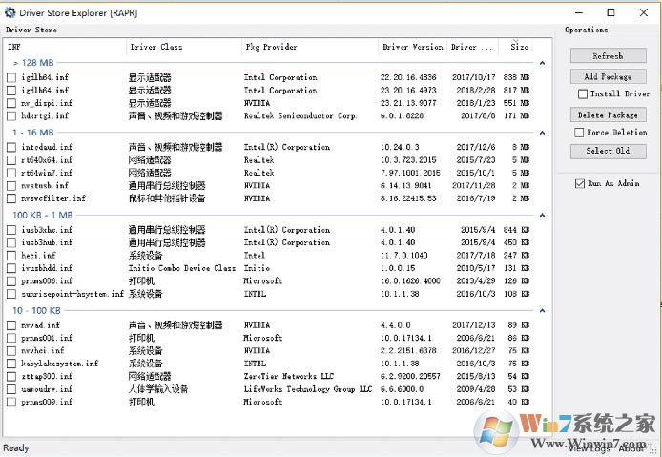Image resolution: width=662 pixels, height=457 pixels.
Task: Select the nvsvcfilter.inf entry
Action: pyautogui.click(x=53, y=198)
